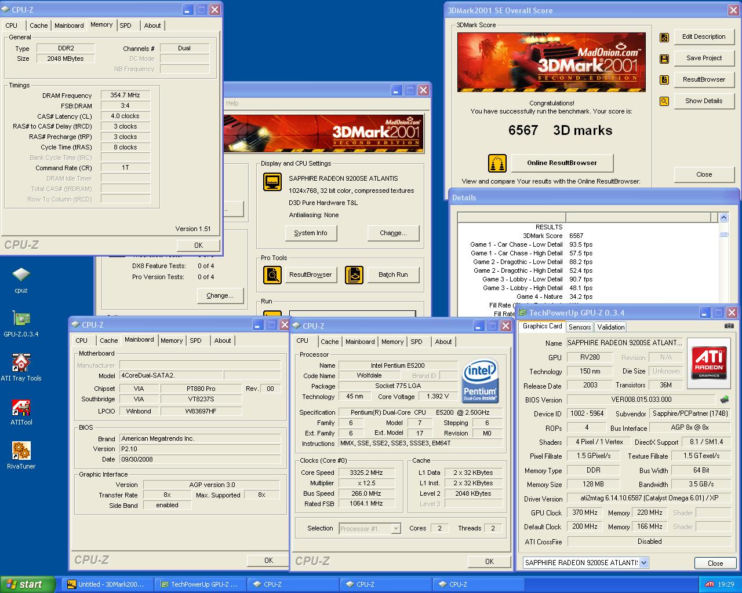Click the Details list scrollbar thumb
Screen dimensions: 742x593
[x=723, y=234]
